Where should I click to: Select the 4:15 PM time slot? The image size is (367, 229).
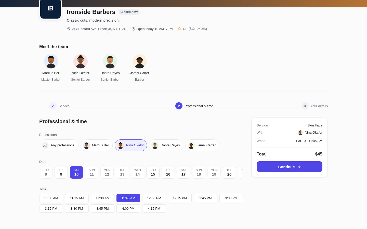154,208
